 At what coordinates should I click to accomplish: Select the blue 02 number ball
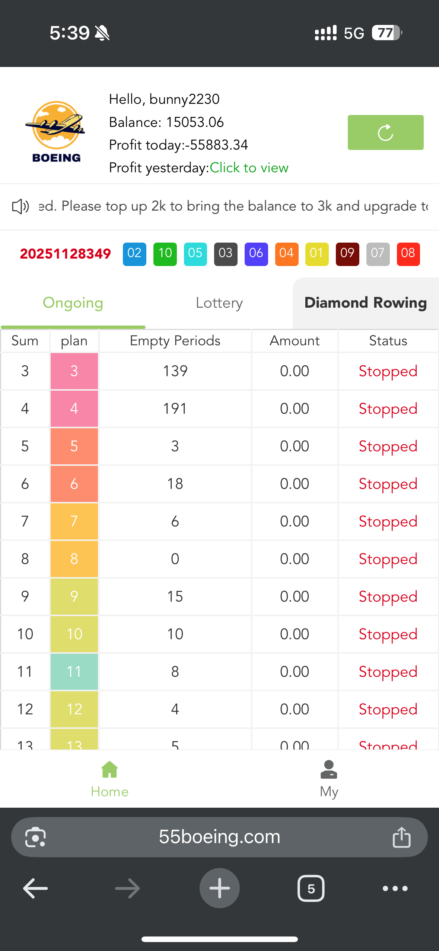pos(134,254)
